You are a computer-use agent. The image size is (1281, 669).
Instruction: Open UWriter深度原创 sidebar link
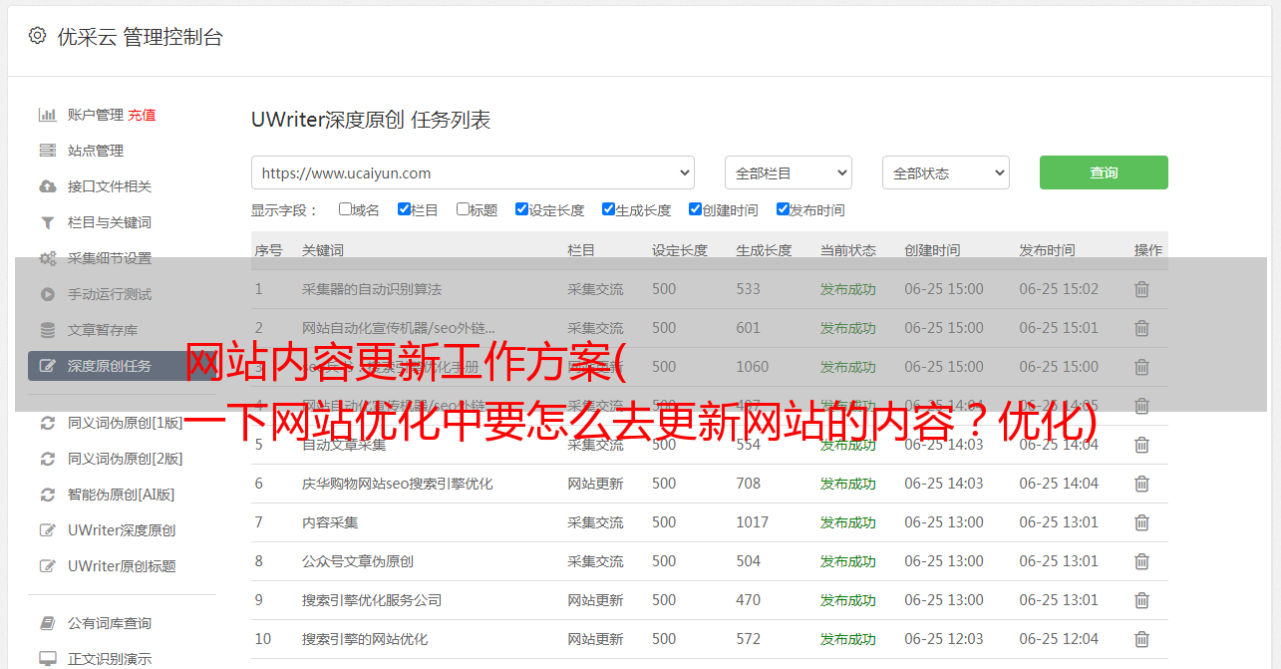(x=122, y=530)
